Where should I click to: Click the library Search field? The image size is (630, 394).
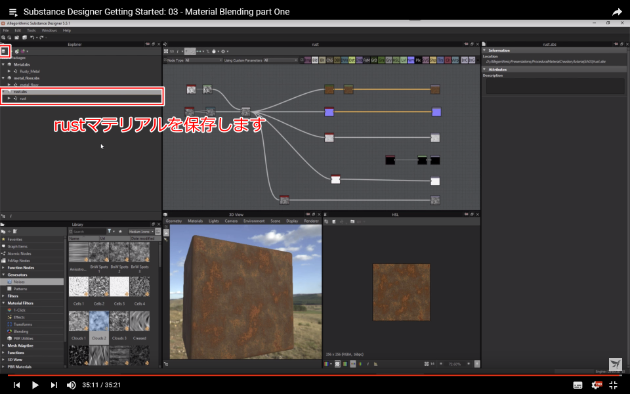pos(89,232)
